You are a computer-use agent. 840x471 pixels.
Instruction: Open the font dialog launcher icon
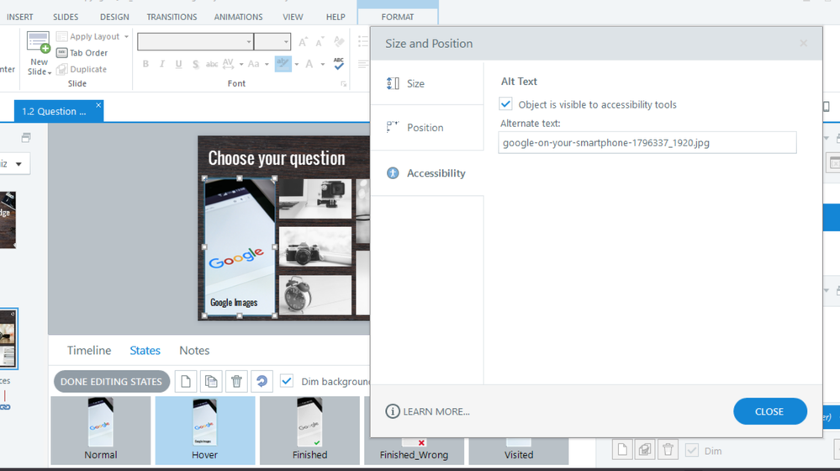click(x=343, y=84)
